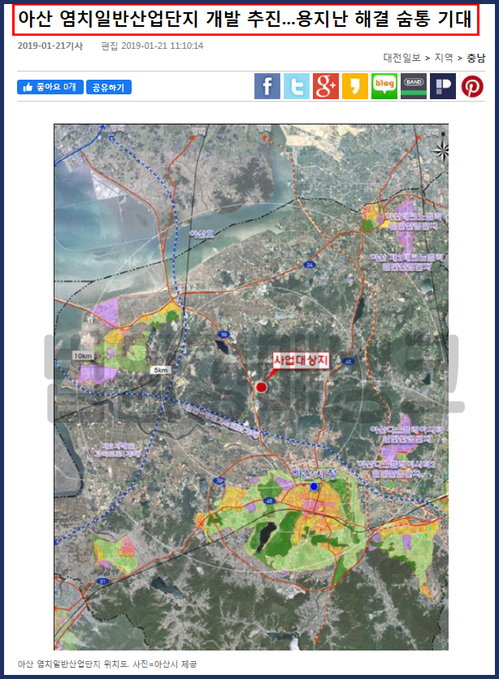Screen dimensions: 499x679
Task: Share article via Twitter icon
Action: click(297, 86)
